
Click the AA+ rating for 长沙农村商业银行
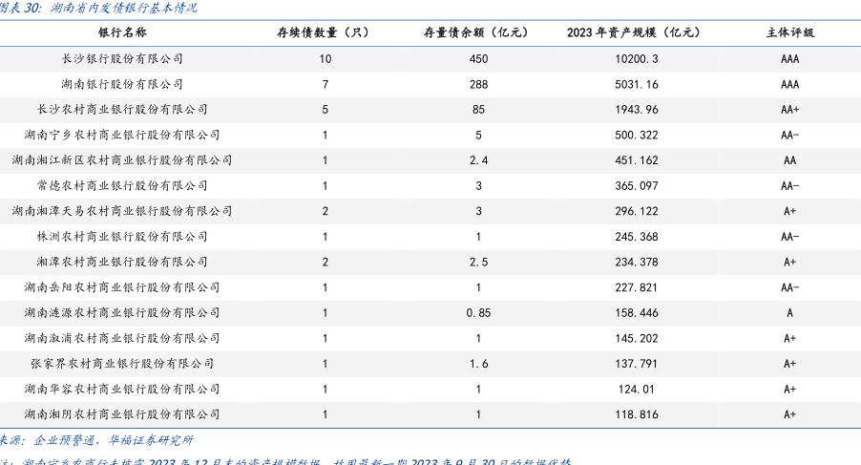pos(789,110)
